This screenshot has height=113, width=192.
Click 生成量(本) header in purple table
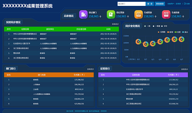pyautogui.click(x=173, y=75)
